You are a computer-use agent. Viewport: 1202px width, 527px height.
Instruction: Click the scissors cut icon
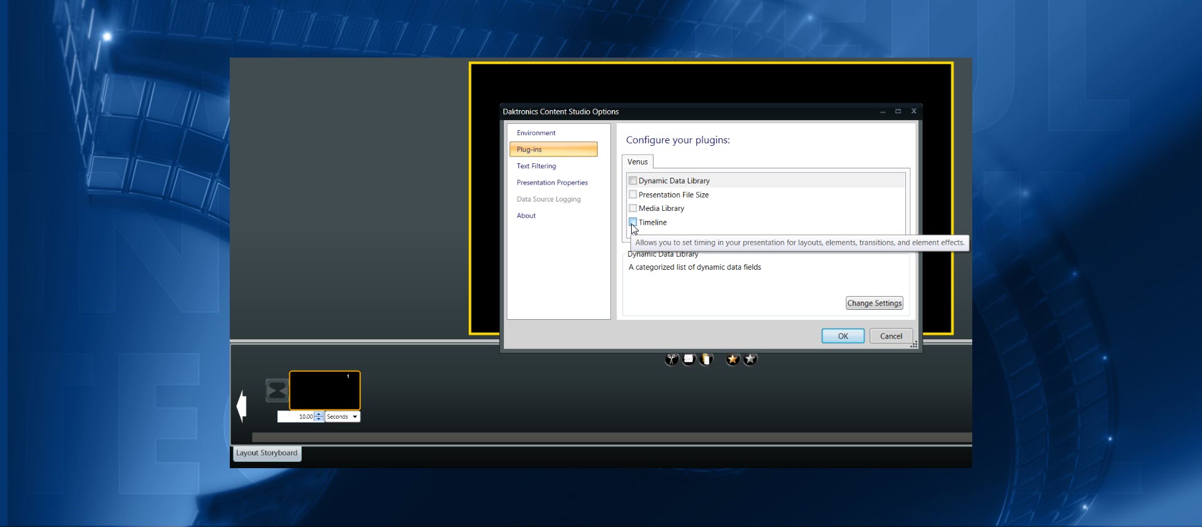(671, 359)
